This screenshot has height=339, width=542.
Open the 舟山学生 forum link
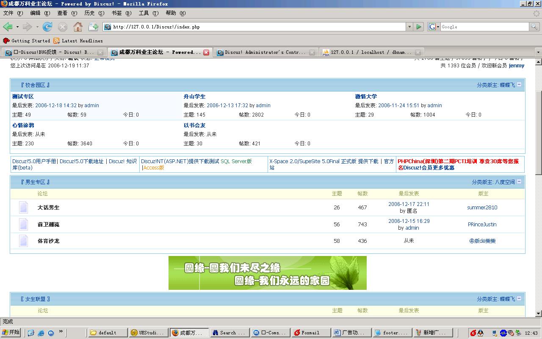point(194,97)
